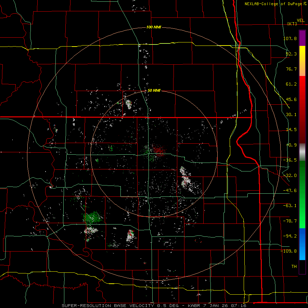Screen dimensions: 308x308
Task: Pick the gray segment of the color bar
Action: click(302, 152)
